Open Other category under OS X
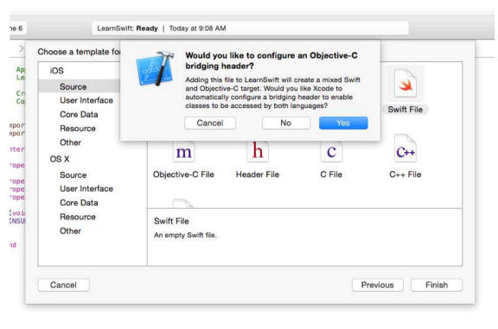The height and width of the screenshot is (329, 498). [x=70, y=231]
